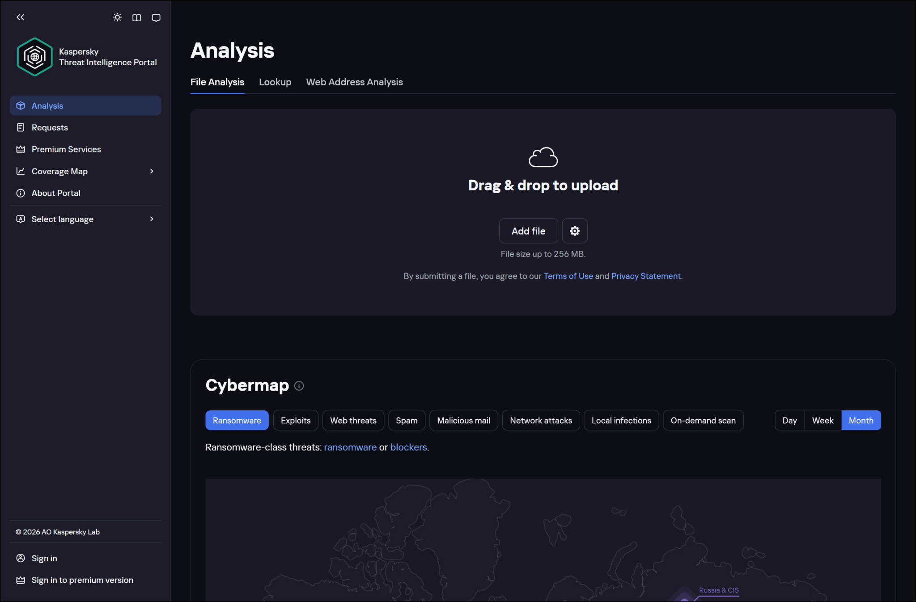Show Cybermap info tooltip icon
Image resolution: width=916 pixels, height=602 pixels.
299,386
